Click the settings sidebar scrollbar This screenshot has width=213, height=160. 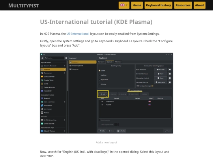(67, 76)
